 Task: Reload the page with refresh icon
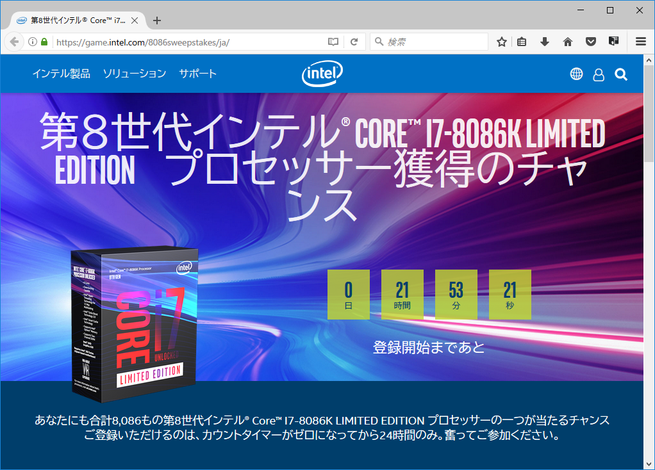[354, 42]
